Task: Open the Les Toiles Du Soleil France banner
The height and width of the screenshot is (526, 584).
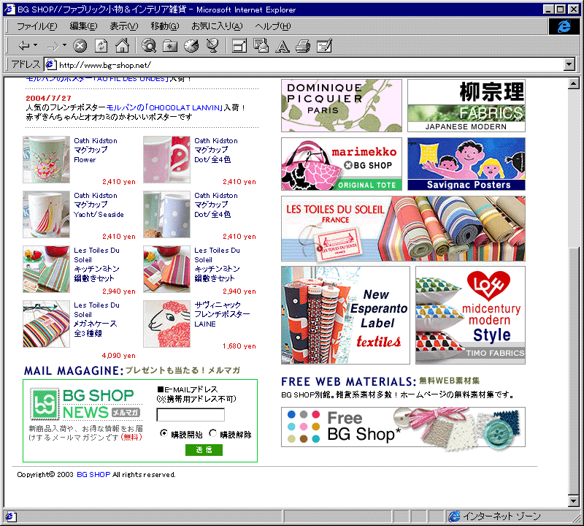Action: tap(403, 229)
